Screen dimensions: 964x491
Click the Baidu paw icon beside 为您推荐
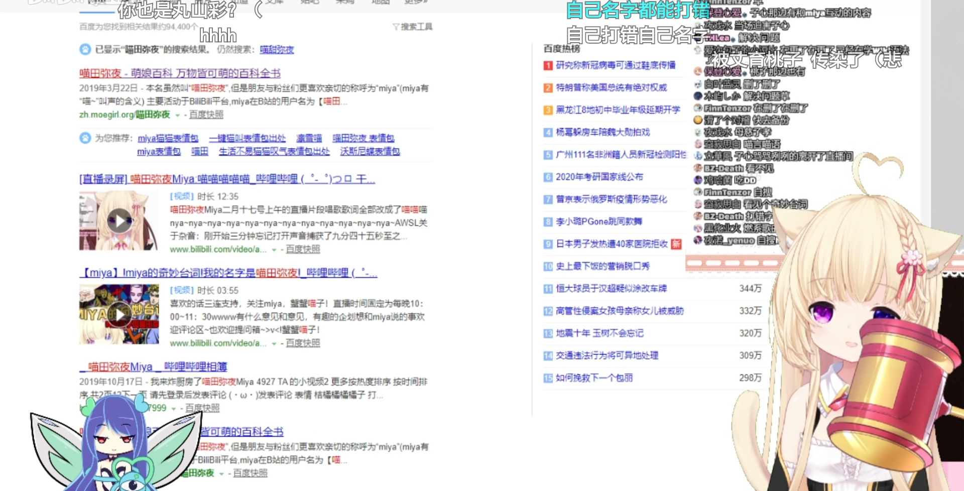point(85,138)
